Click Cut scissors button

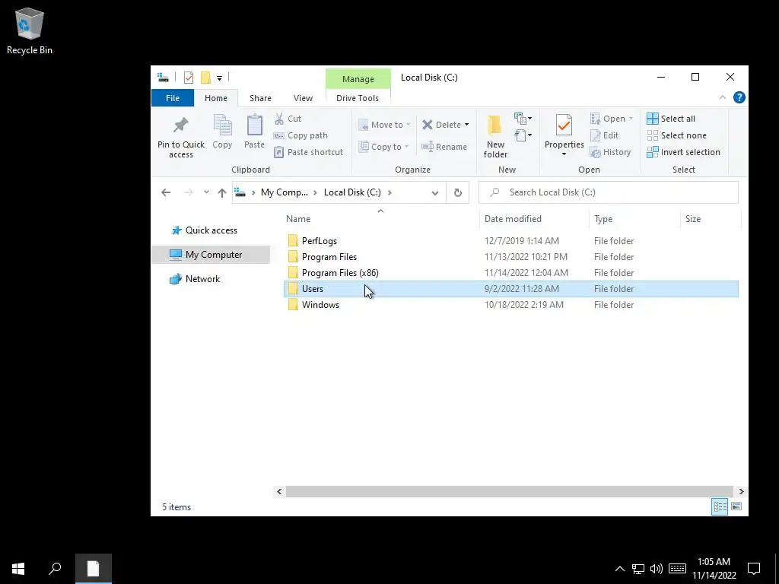tap(288, 119)
